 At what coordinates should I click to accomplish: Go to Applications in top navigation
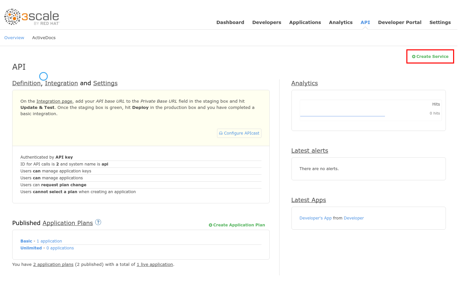(305, 22)
